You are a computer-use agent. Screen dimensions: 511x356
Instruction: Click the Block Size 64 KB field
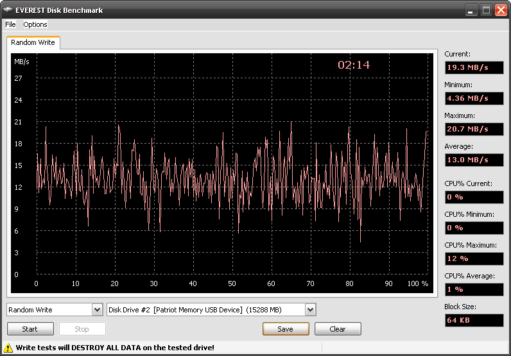coord(474,320)
